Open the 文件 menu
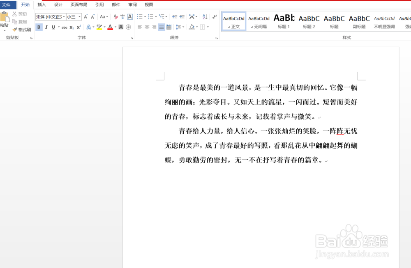This screenshot has width=411, height=268. click(7, 5)
